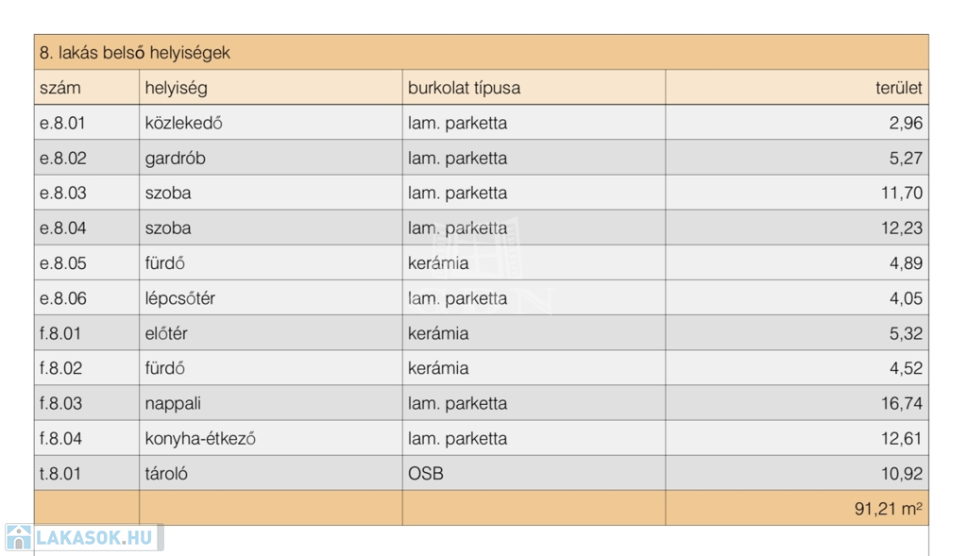
Task: Select the 'gardrób' room cell
Action: pos(175,158)
